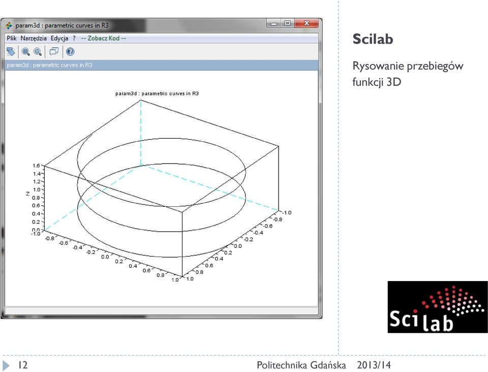The width and height of the screenshot is (488, 372).
Task: Open the ? help menu
Action: tap(74, 38)
